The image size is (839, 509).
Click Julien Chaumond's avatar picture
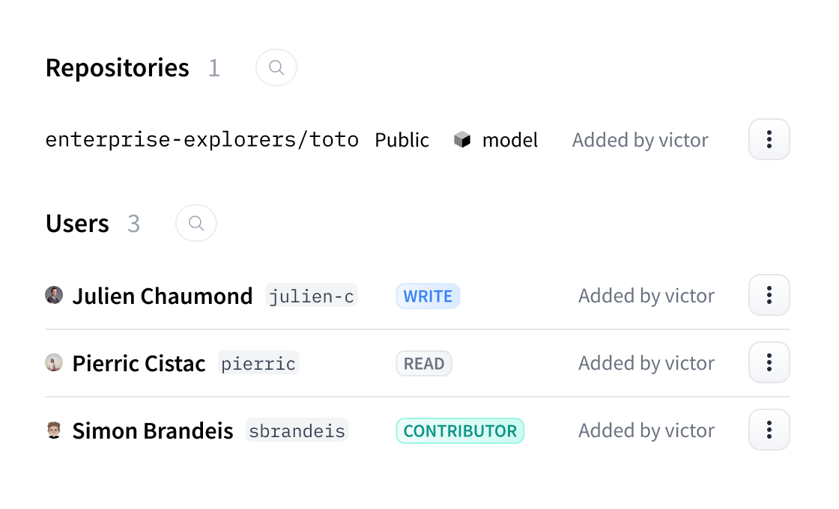(x=54, y=295)
